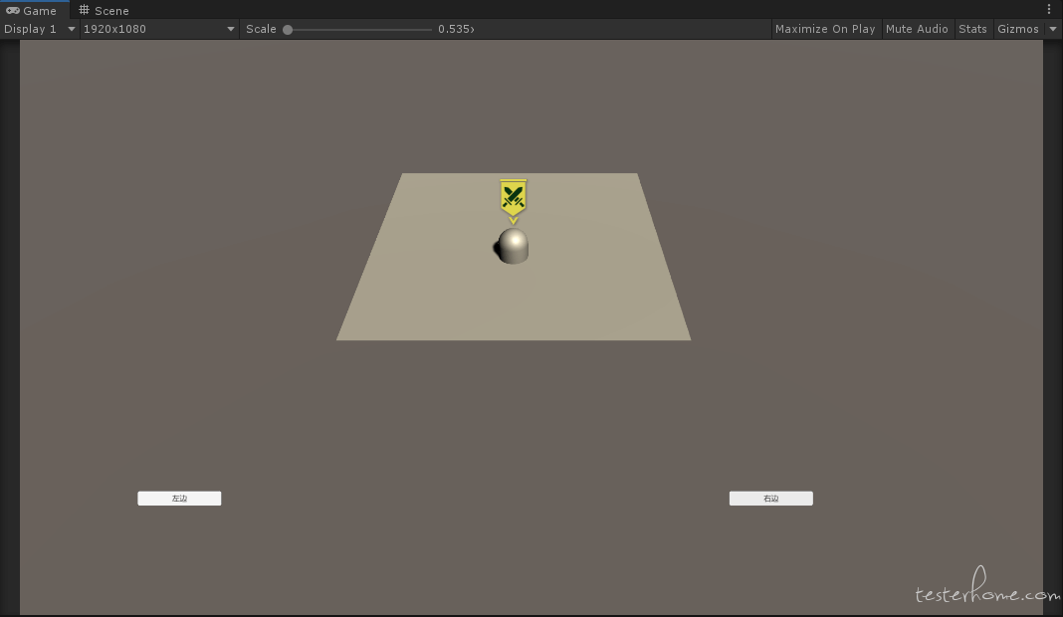
Task: Click the sphere on the plane
Action: pyautogui.click(x=512, y=246)
